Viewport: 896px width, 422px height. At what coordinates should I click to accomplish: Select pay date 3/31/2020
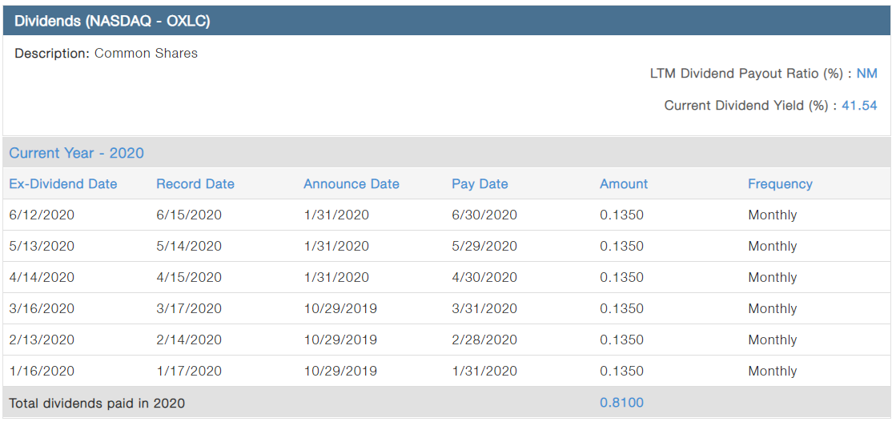[x=484, y=309]
